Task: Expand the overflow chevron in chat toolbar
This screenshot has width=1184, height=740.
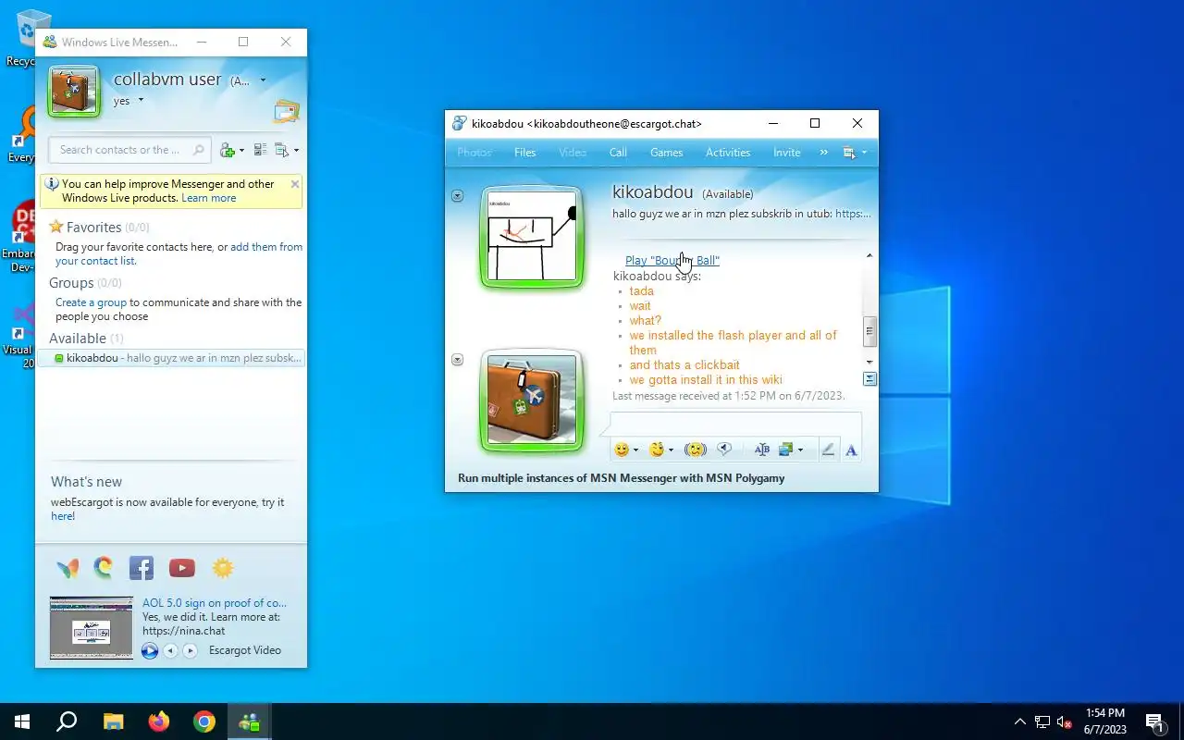Action: tap(823, 153)
